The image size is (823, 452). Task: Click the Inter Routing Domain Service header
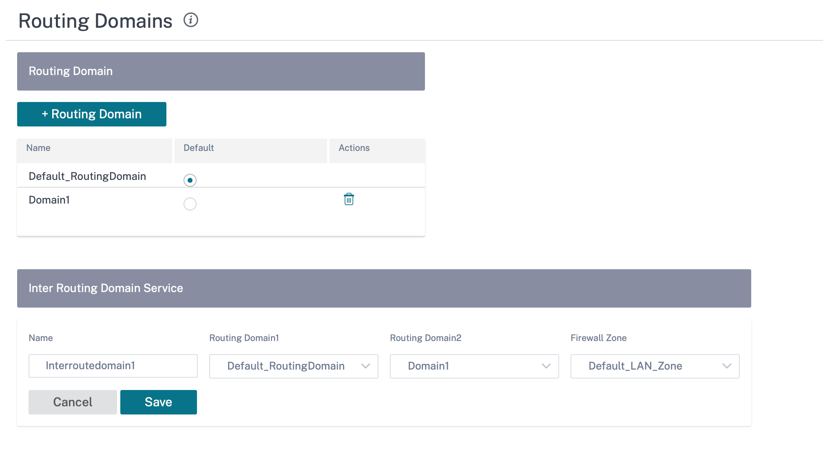pyautogui.click(x=384, y=288)
